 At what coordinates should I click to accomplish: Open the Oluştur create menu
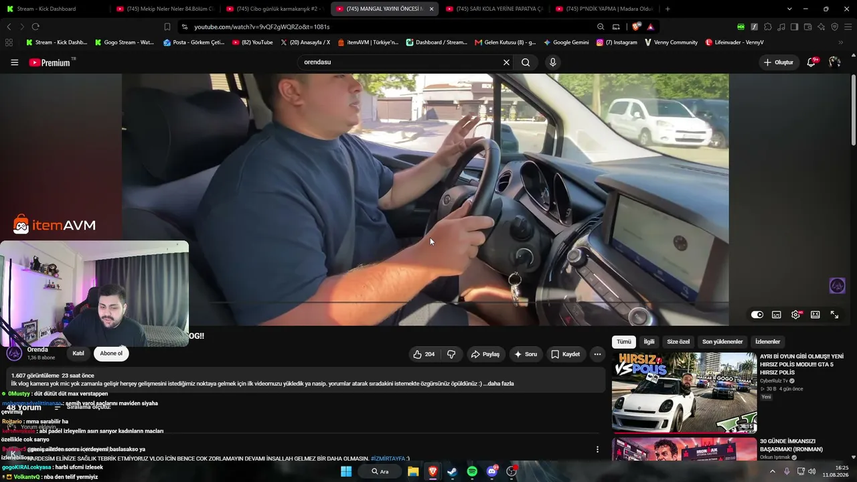click(x=778, y=62)
